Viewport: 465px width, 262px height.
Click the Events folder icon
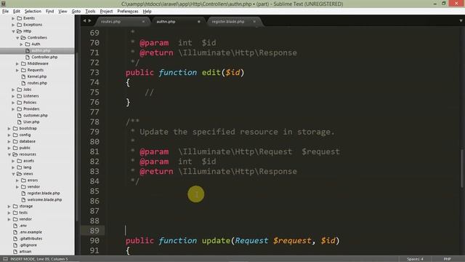click(x=20, y=18)
